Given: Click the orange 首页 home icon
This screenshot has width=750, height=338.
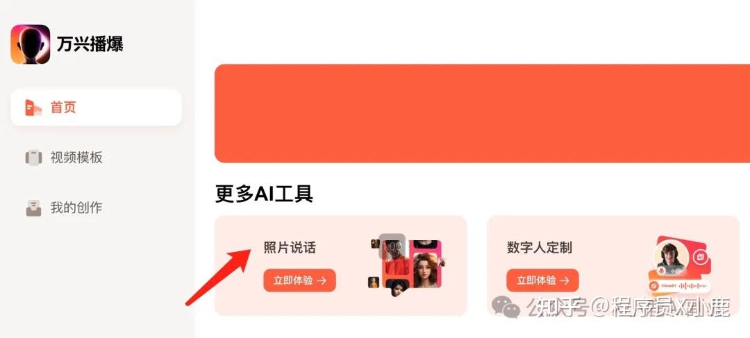Looking at the screenshot, I should pos(33,107).
